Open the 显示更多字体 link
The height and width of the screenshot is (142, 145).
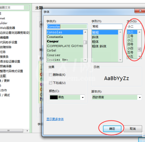pyautogui.click(x=55, y=119)
